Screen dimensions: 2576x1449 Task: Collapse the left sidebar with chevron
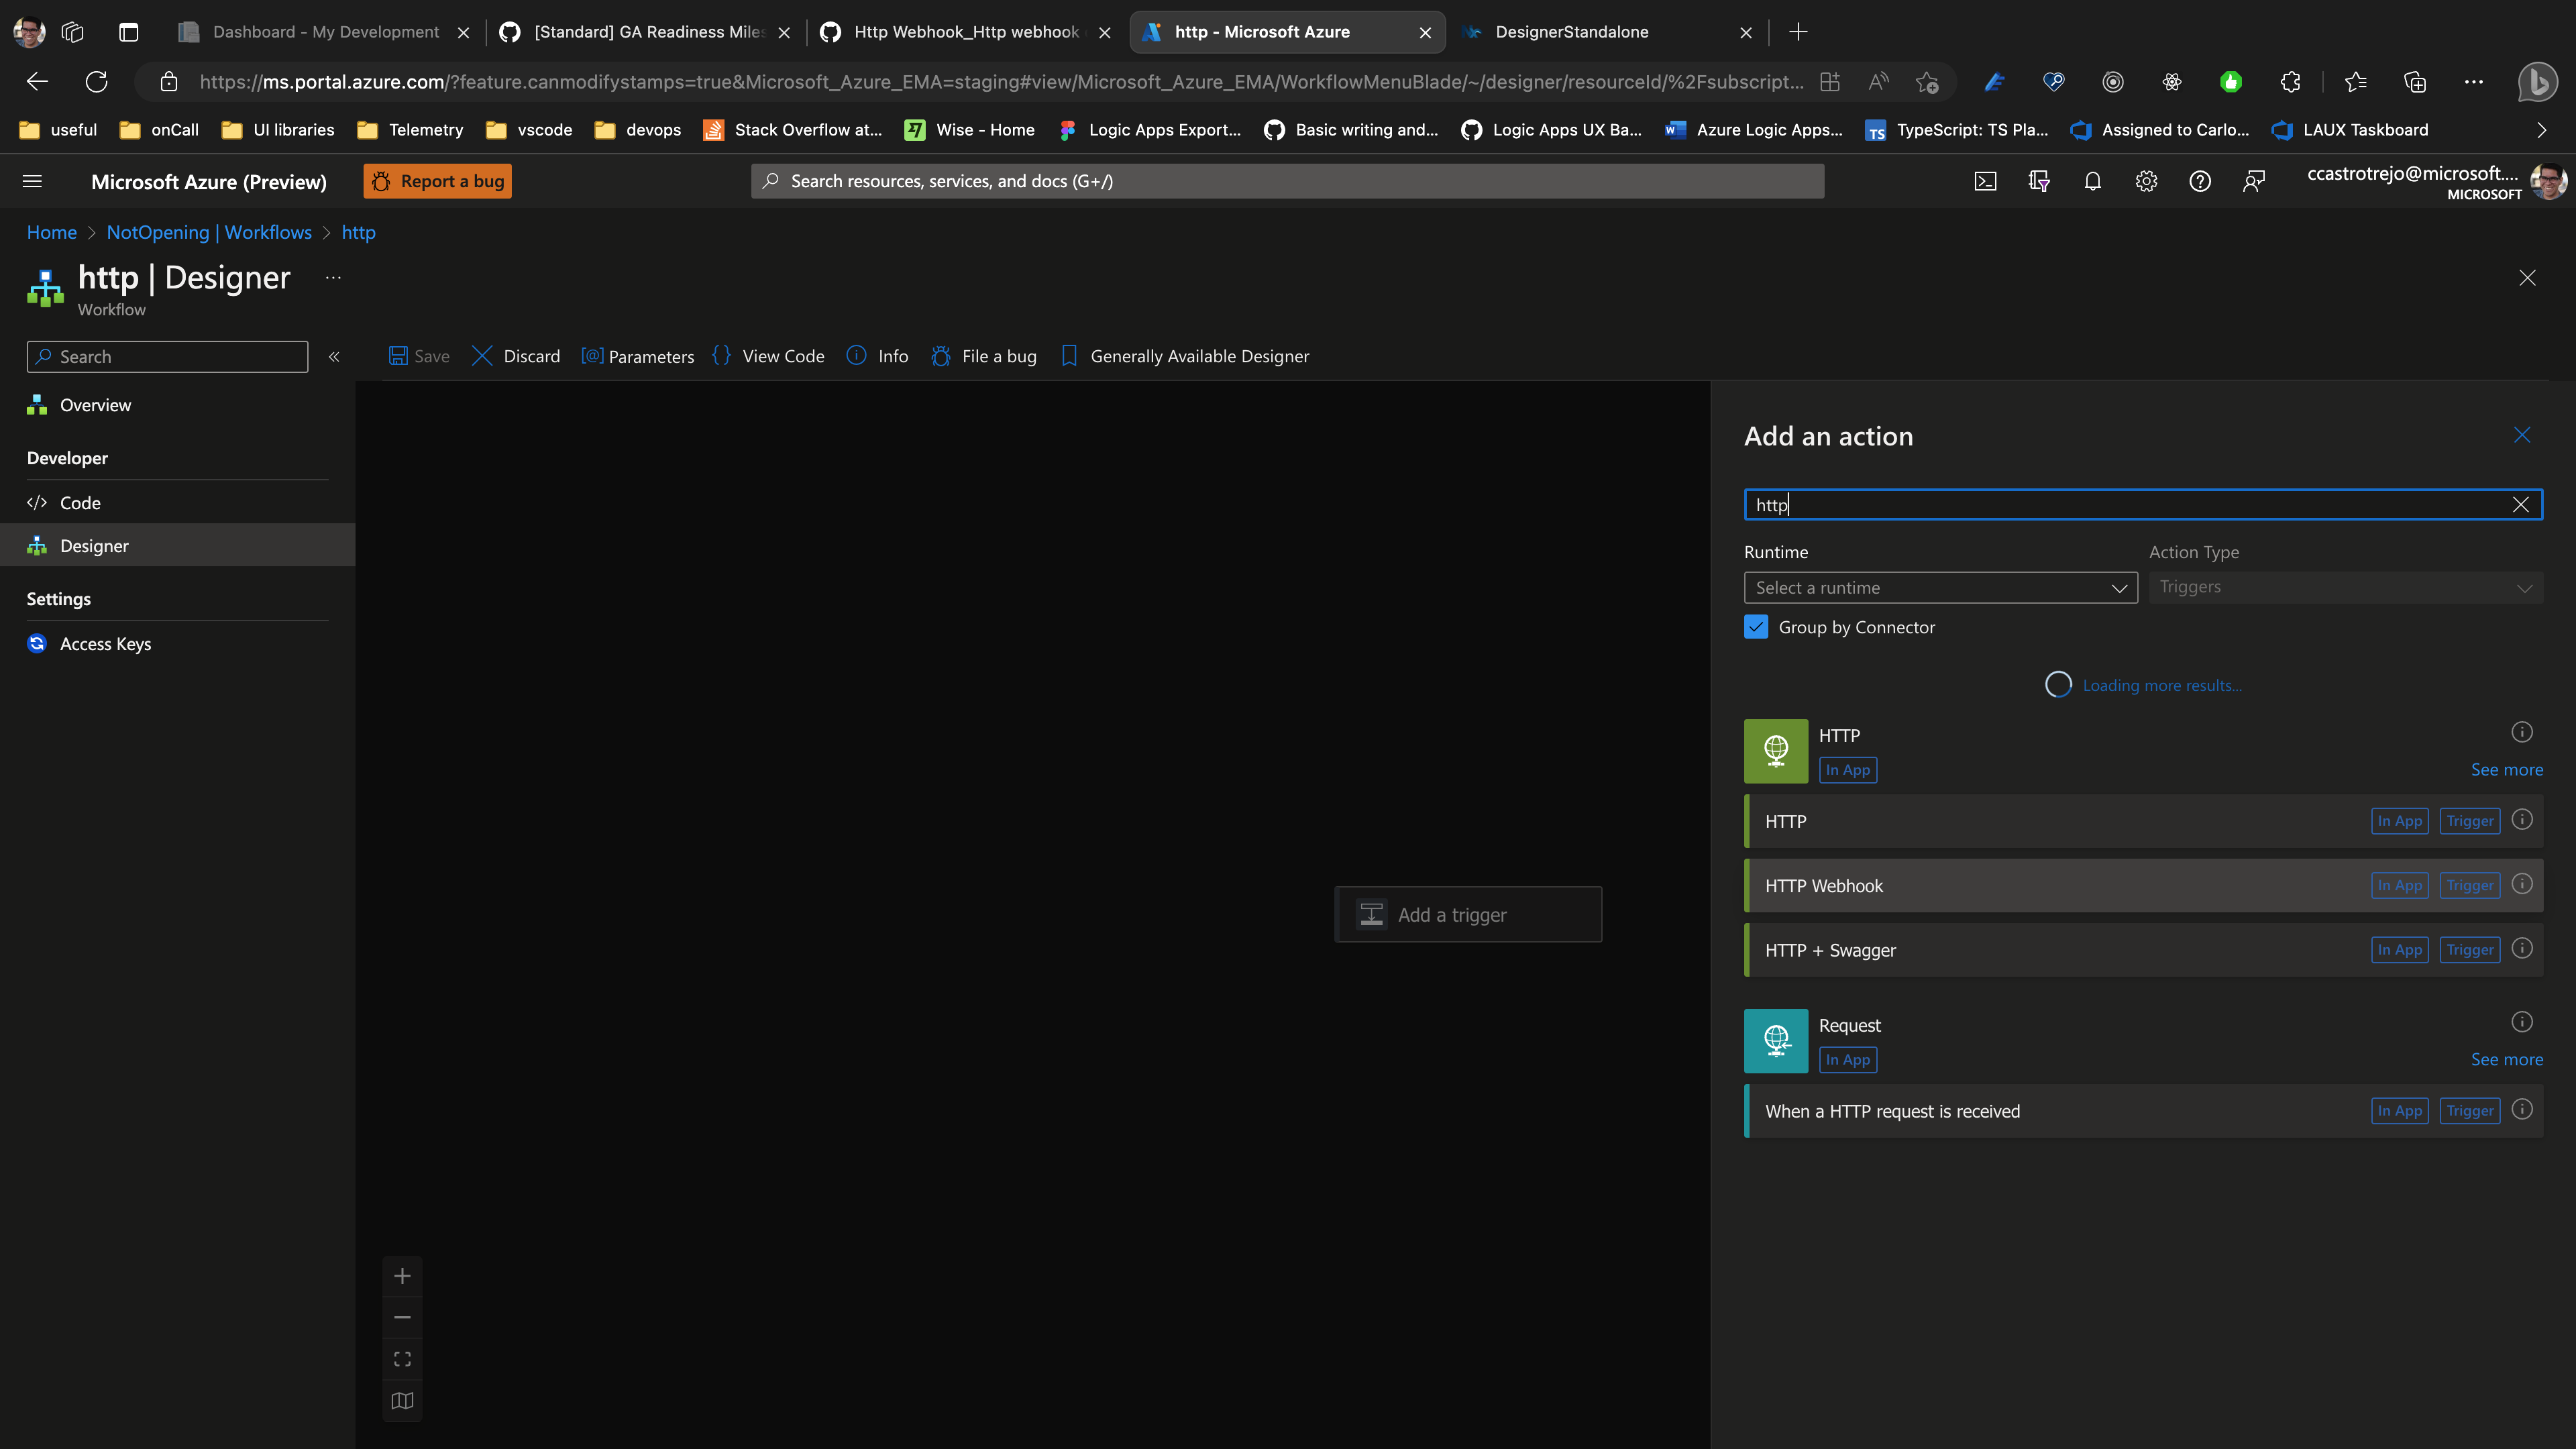(334, 356)
